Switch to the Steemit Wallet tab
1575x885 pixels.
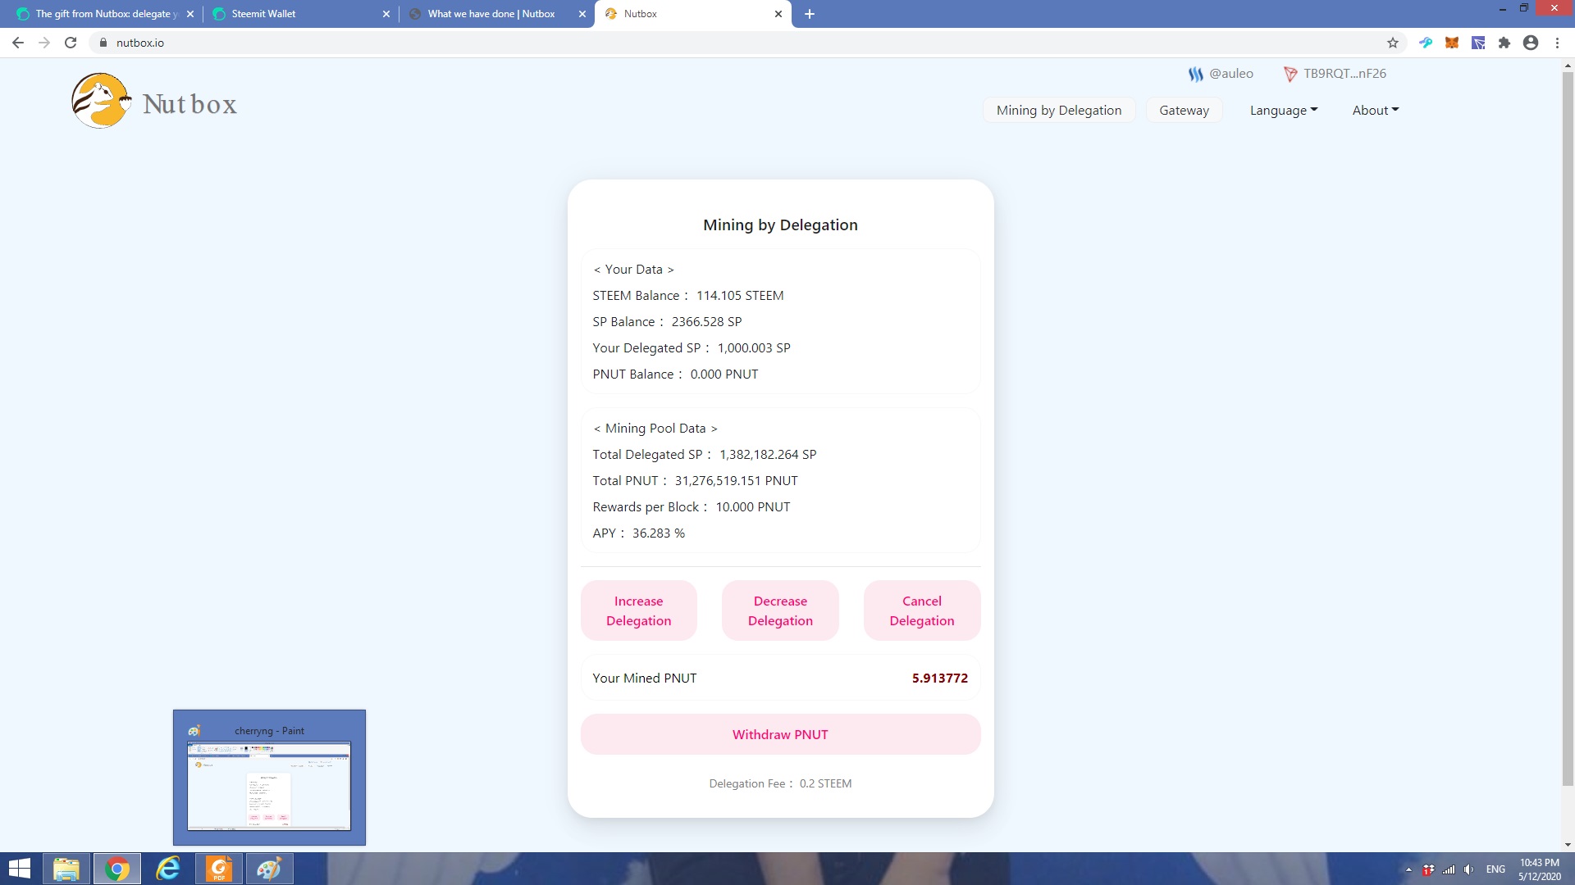(x=263, y=14)
